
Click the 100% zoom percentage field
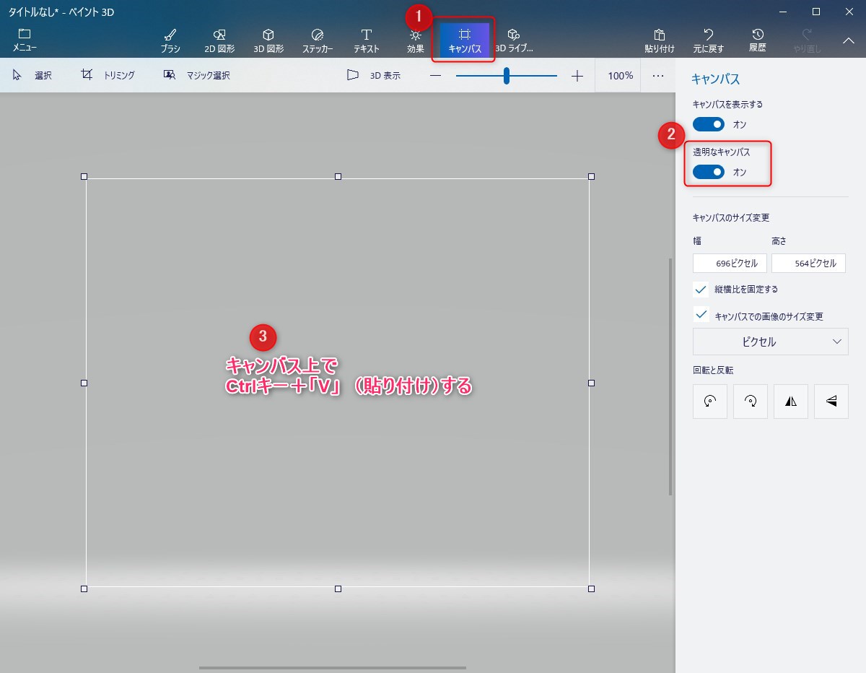(x=620, y=75)
